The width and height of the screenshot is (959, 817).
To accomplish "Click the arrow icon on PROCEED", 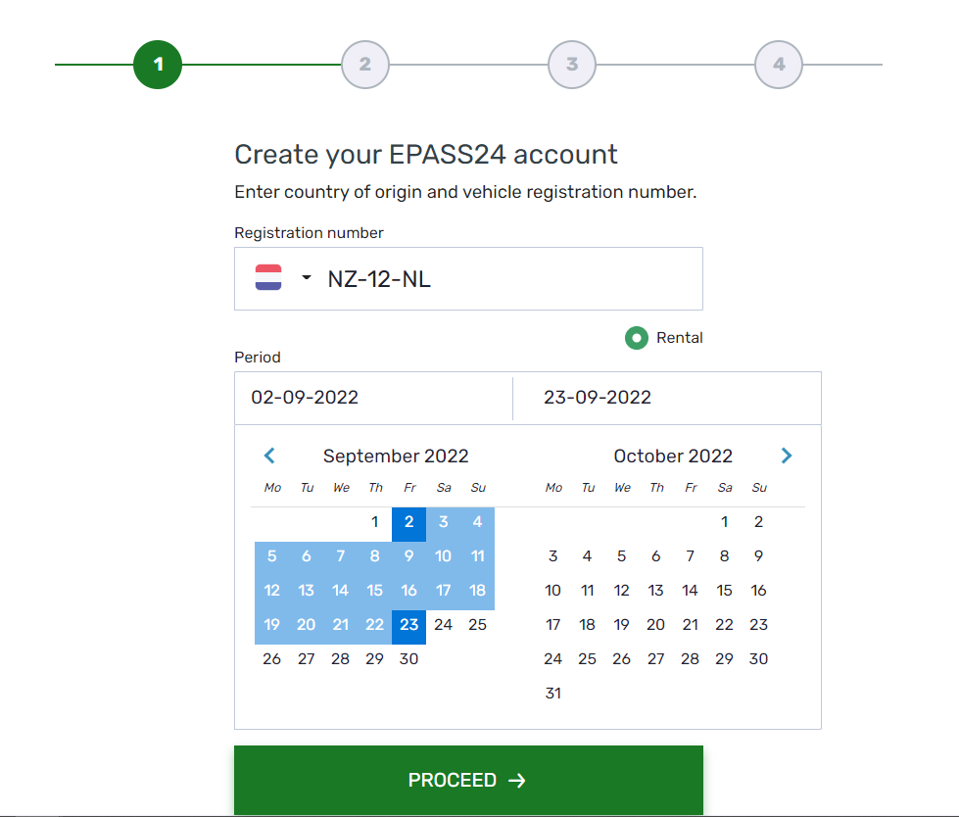I will point(517,781).
